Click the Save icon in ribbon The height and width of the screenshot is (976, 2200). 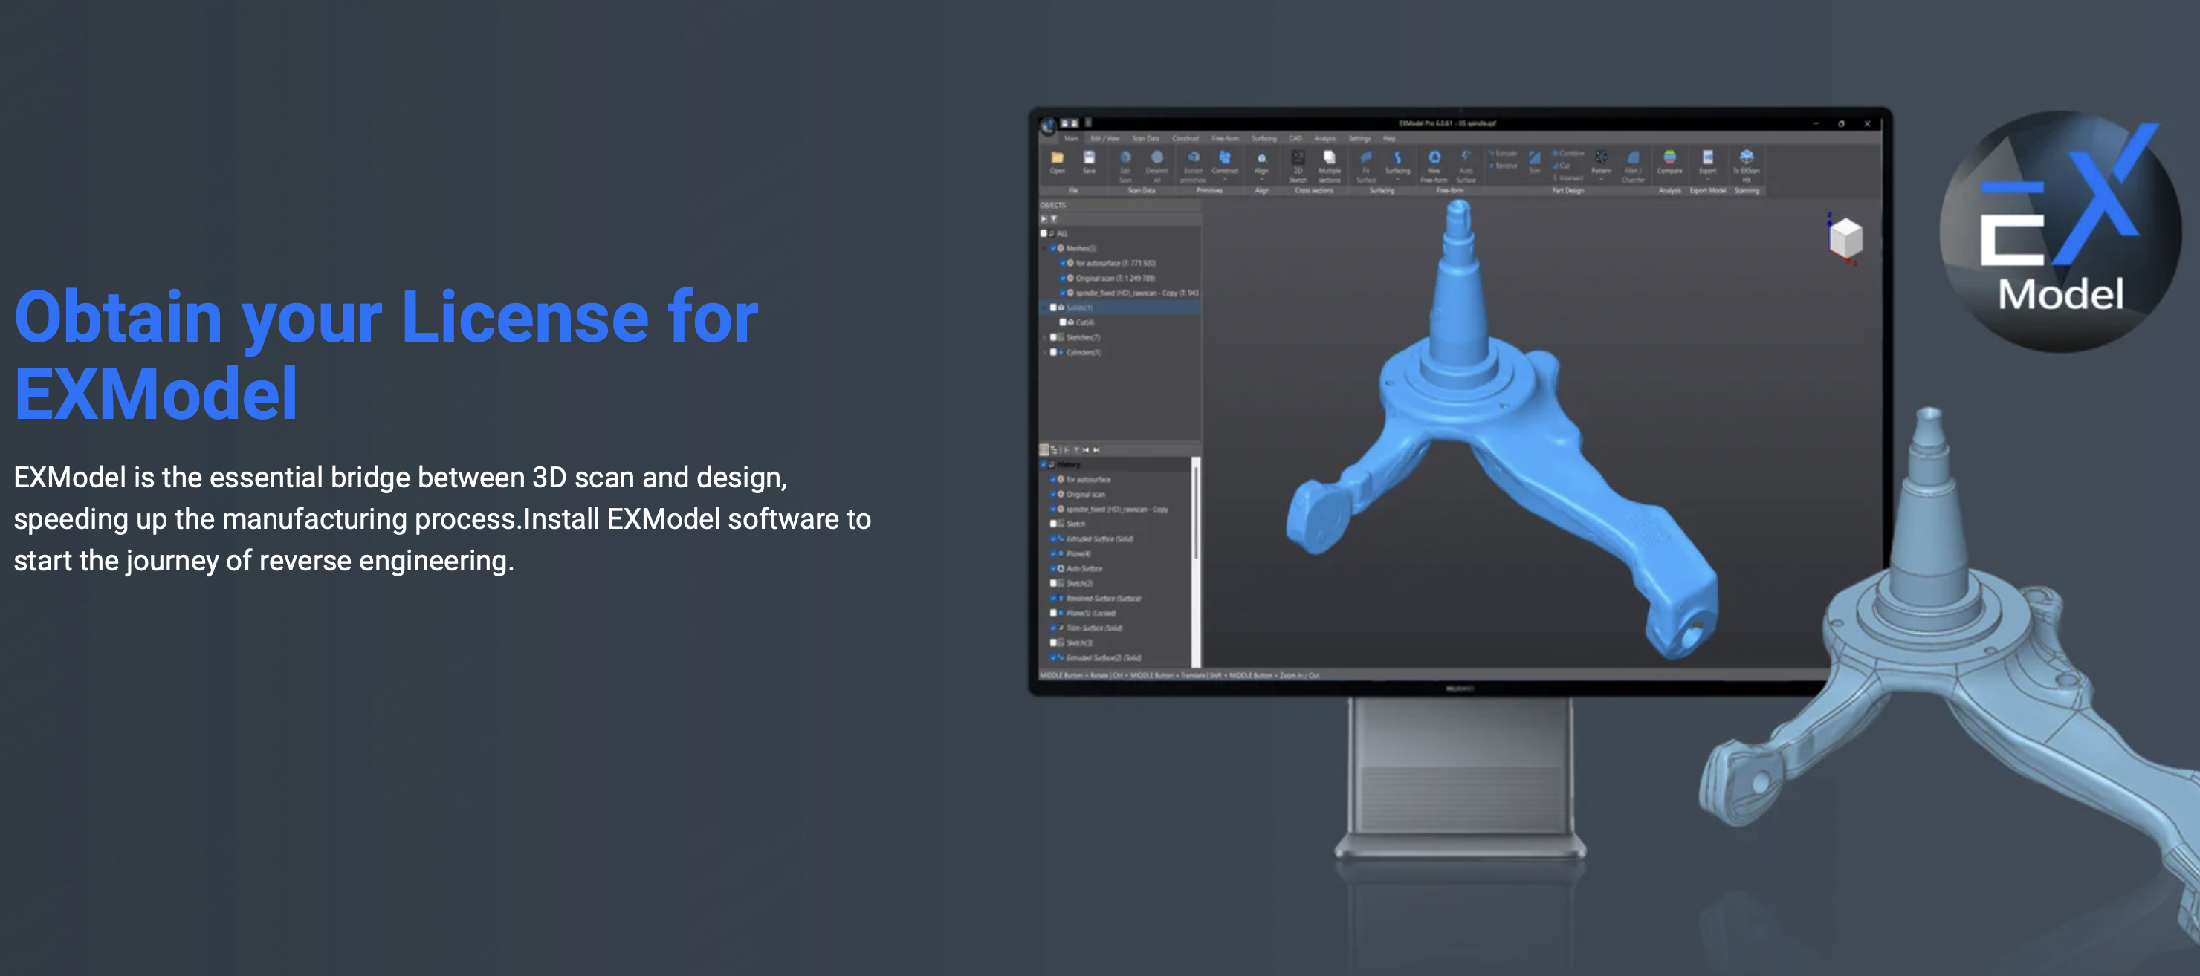tap(1089, 159)
